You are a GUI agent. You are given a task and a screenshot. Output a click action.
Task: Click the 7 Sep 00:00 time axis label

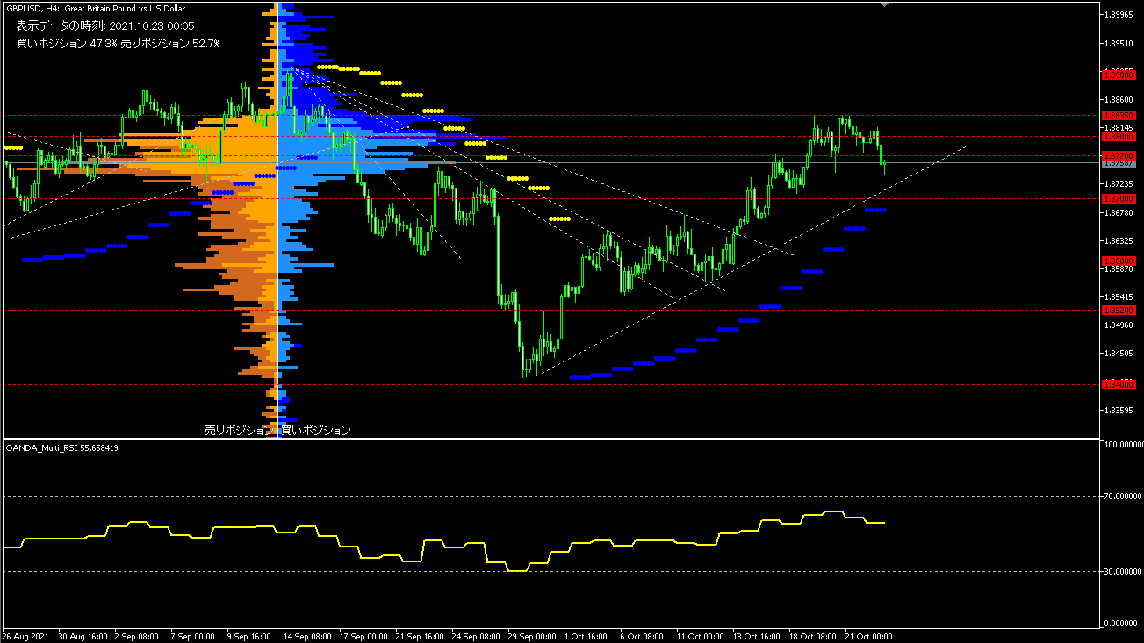tap(193, 635)
